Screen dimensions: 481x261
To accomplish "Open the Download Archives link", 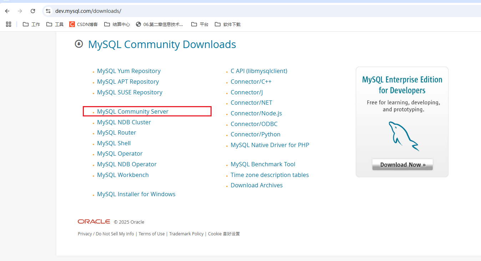I will pyautogui.click(x=257, y=185).
